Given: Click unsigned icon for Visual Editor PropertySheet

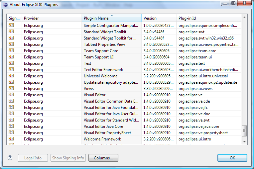Looking at the screenshot, I should click(x=11, y=132).
